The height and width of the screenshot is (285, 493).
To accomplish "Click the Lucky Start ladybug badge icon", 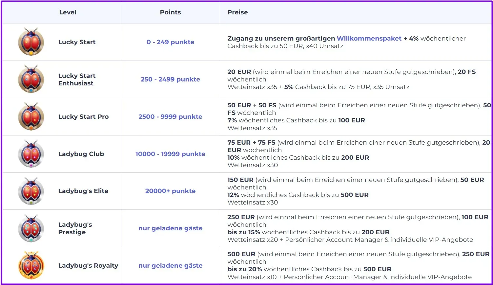I will click(31, 42).
